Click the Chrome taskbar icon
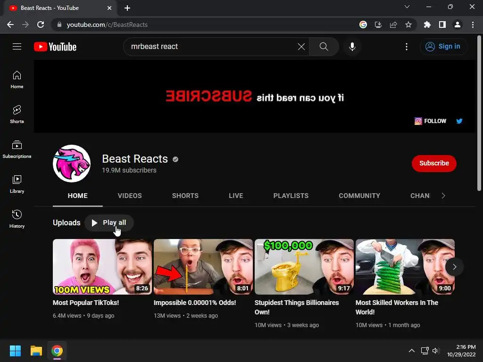The width and height of the screenshot is (483, 362). [57, 351]
